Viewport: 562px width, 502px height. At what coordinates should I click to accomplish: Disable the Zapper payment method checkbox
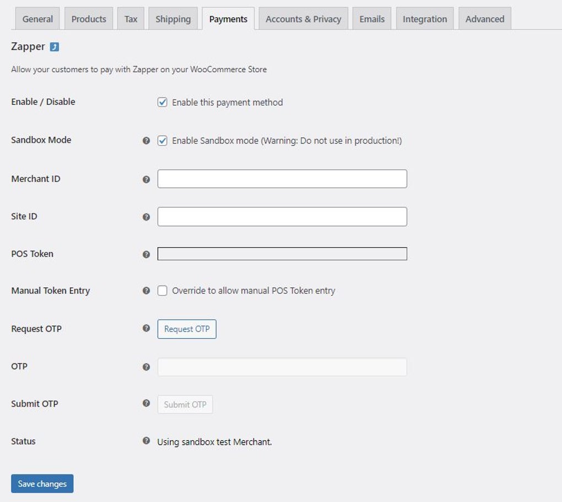click(162, 102)
